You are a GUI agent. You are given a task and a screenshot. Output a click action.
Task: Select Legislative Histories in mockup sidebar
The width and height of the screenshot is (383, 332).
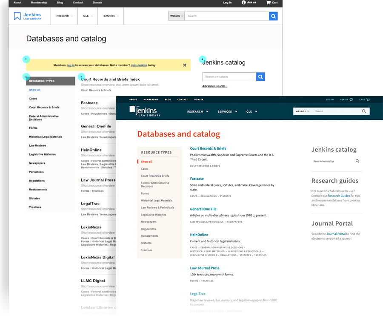point(153,215)
